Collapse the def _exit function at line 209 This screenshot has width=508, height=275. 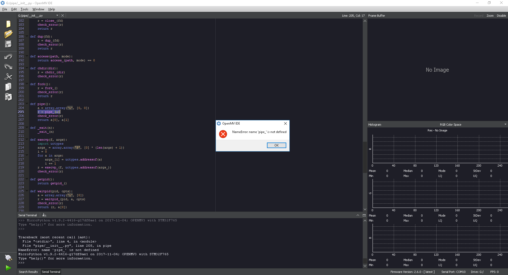[27, 127]
